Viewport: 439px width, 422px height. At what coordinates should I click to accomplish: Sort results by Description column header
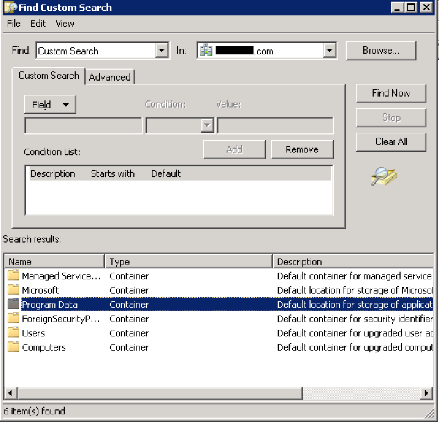[x=353, y=262]
